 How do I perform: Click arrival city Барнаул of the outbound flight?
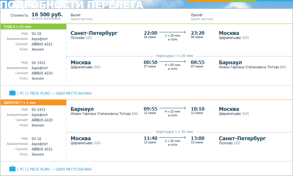(230, 62)
